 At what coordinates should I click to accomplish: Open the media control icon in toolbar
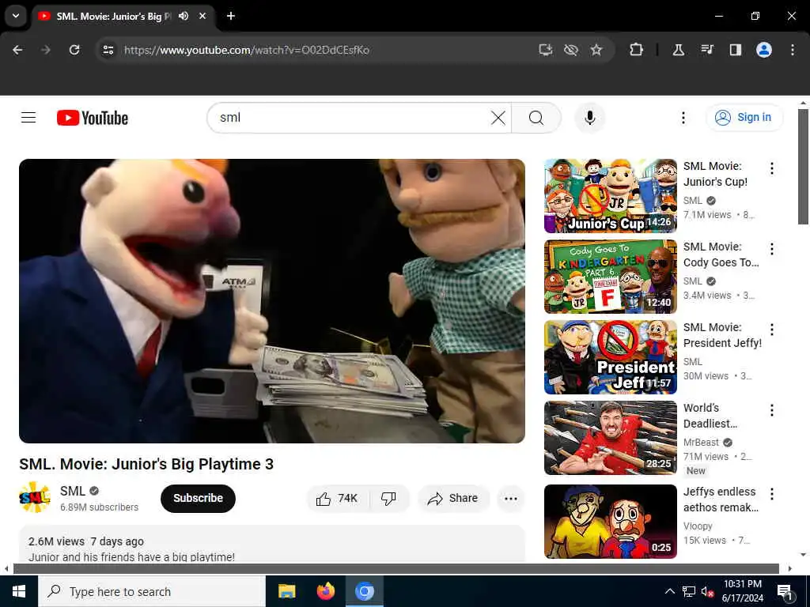pyautogui.click(x=706, y=50)
